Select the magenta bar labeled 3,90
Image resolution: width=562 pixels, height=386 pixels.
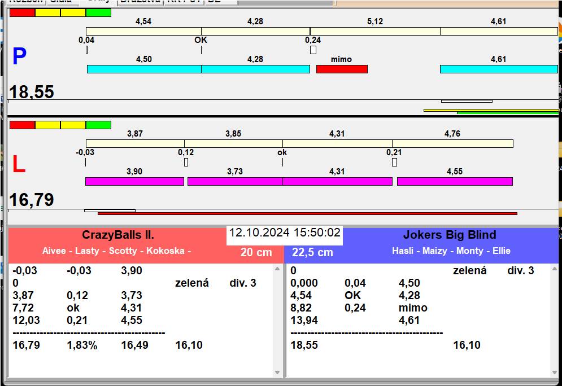point(134,182)
